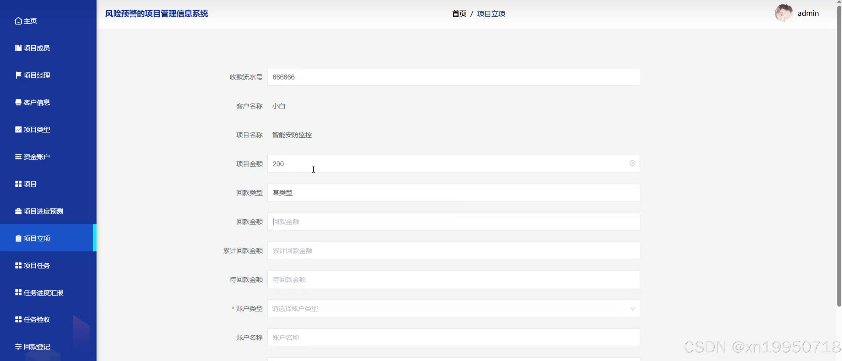Image resolution: width=842 pixels, height=361 pixels.
Task: Click the chart icon for 项目类型
Action: [x=18, y=130]
